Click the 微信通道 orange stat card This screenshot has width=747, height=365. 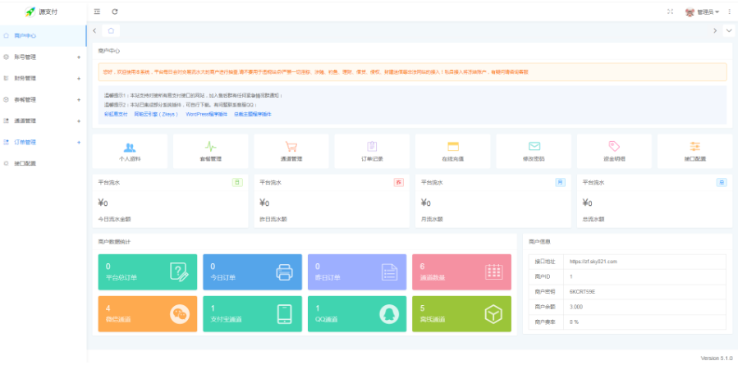pos(147,313)
